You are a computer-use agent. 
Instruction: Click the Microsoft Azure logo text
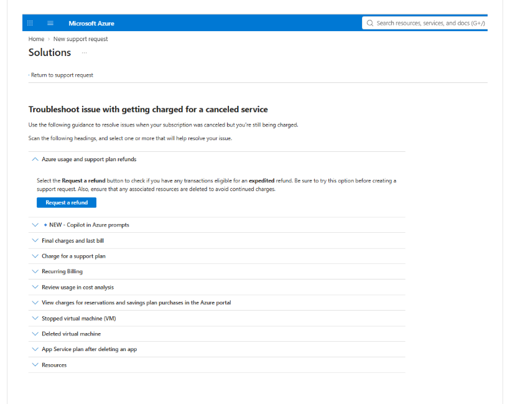click(x=91, y=24)
